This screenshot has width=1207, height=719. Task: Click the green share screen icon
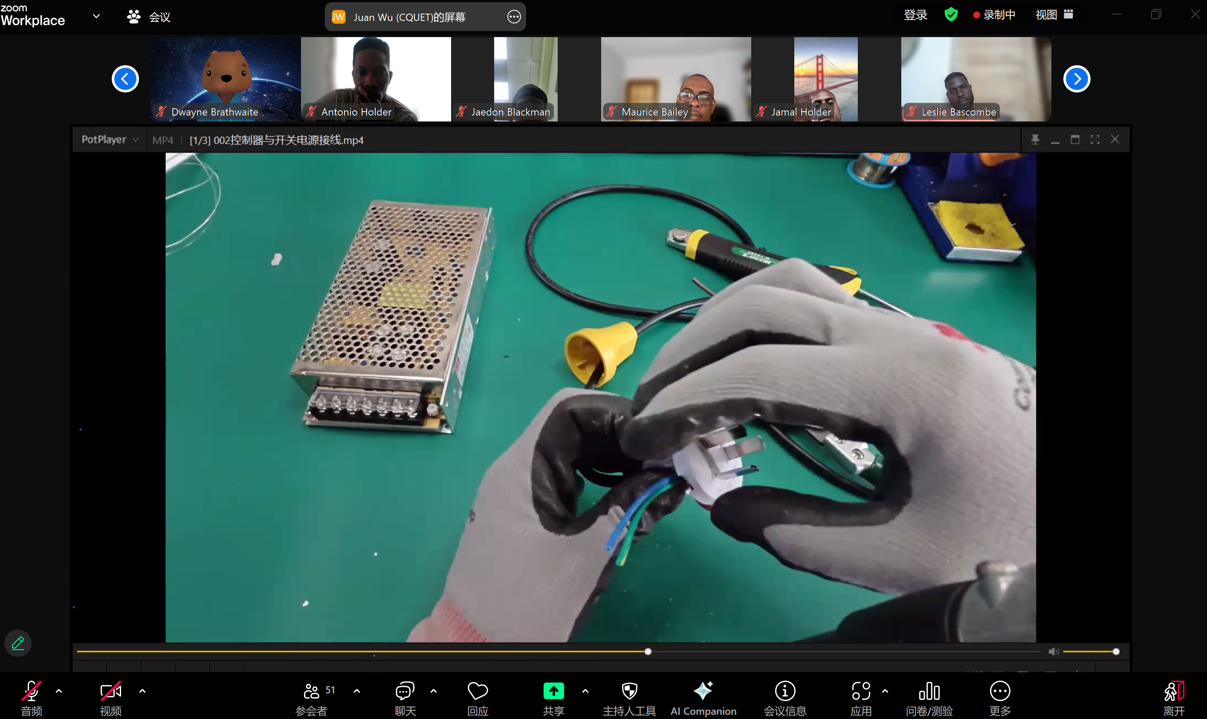point(553,691)
